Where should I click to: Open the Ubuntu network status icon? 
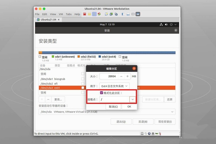point(161,25)
